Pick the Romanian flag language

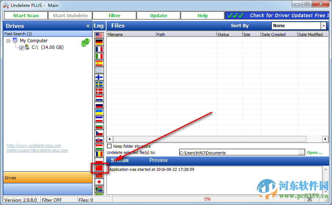99,154
